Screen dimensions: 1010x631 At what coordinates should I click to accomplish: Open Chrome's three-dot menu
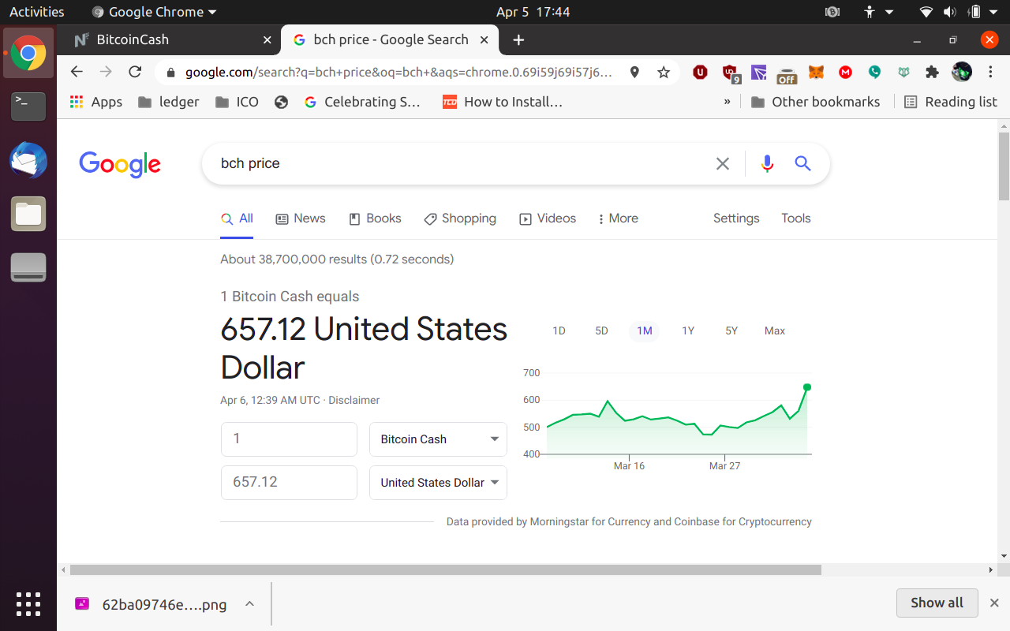click(x=990, y=73)
